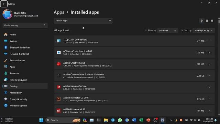Open more options for Adobe Genuine Service
This screenshot has width=220, height=124.
209,87
